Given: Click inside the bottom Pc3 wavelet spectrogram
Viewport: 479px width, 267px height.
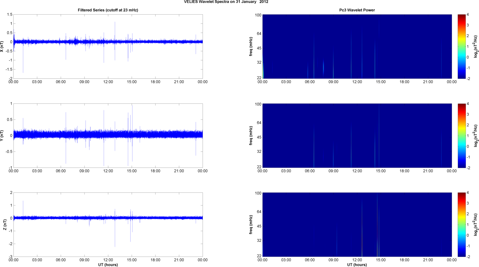Looking at the screenshot, I should click(x=357, y=225).
